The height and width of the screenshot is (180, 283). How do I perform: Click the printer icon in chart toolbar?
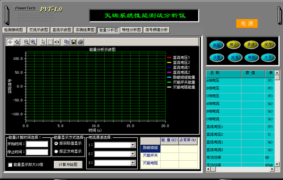click(x=81, y=42)
